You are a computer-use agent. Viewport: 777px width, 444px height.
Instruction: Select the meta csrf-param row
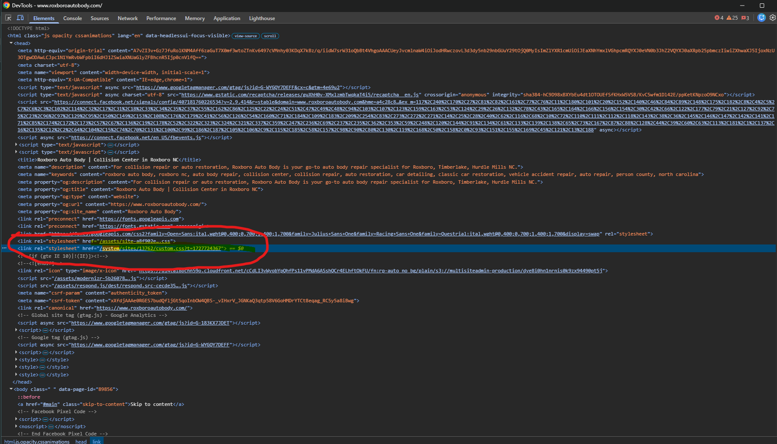(x=92, y=293)
